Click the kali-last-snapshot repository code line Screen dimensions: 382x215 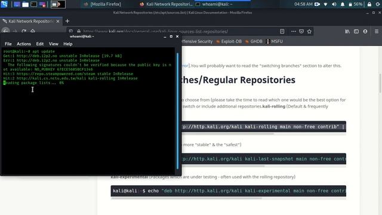pos(264,159)
